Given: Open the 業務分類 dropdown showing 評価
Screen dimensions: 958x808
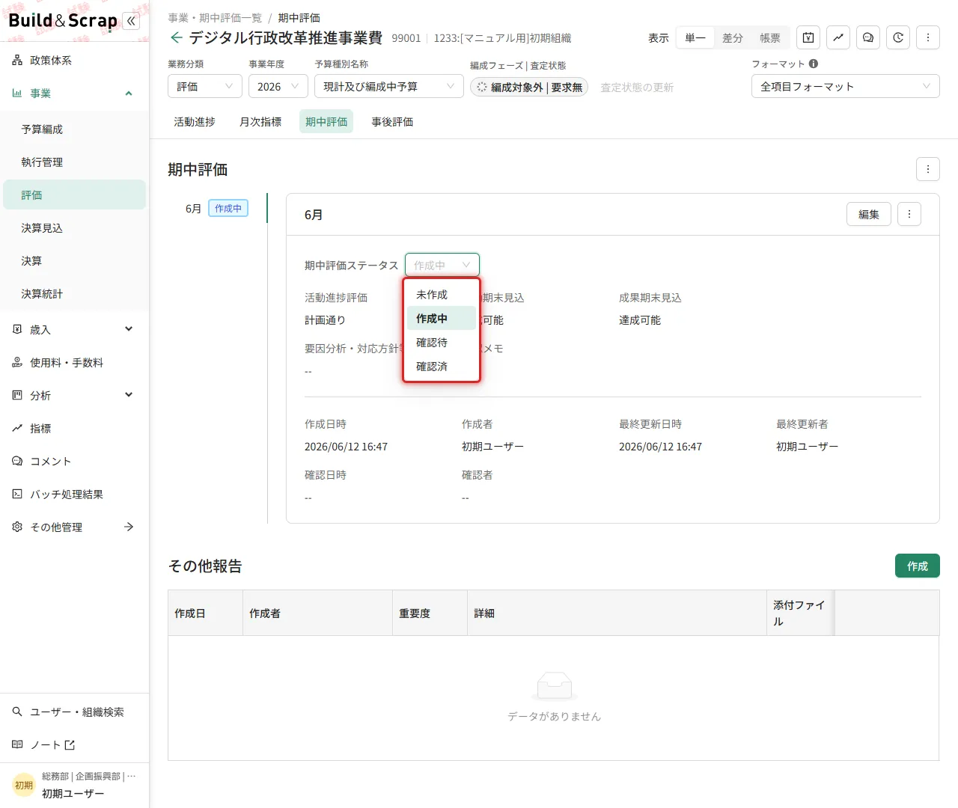Looking at the screenshot, I should pos(205,87).
